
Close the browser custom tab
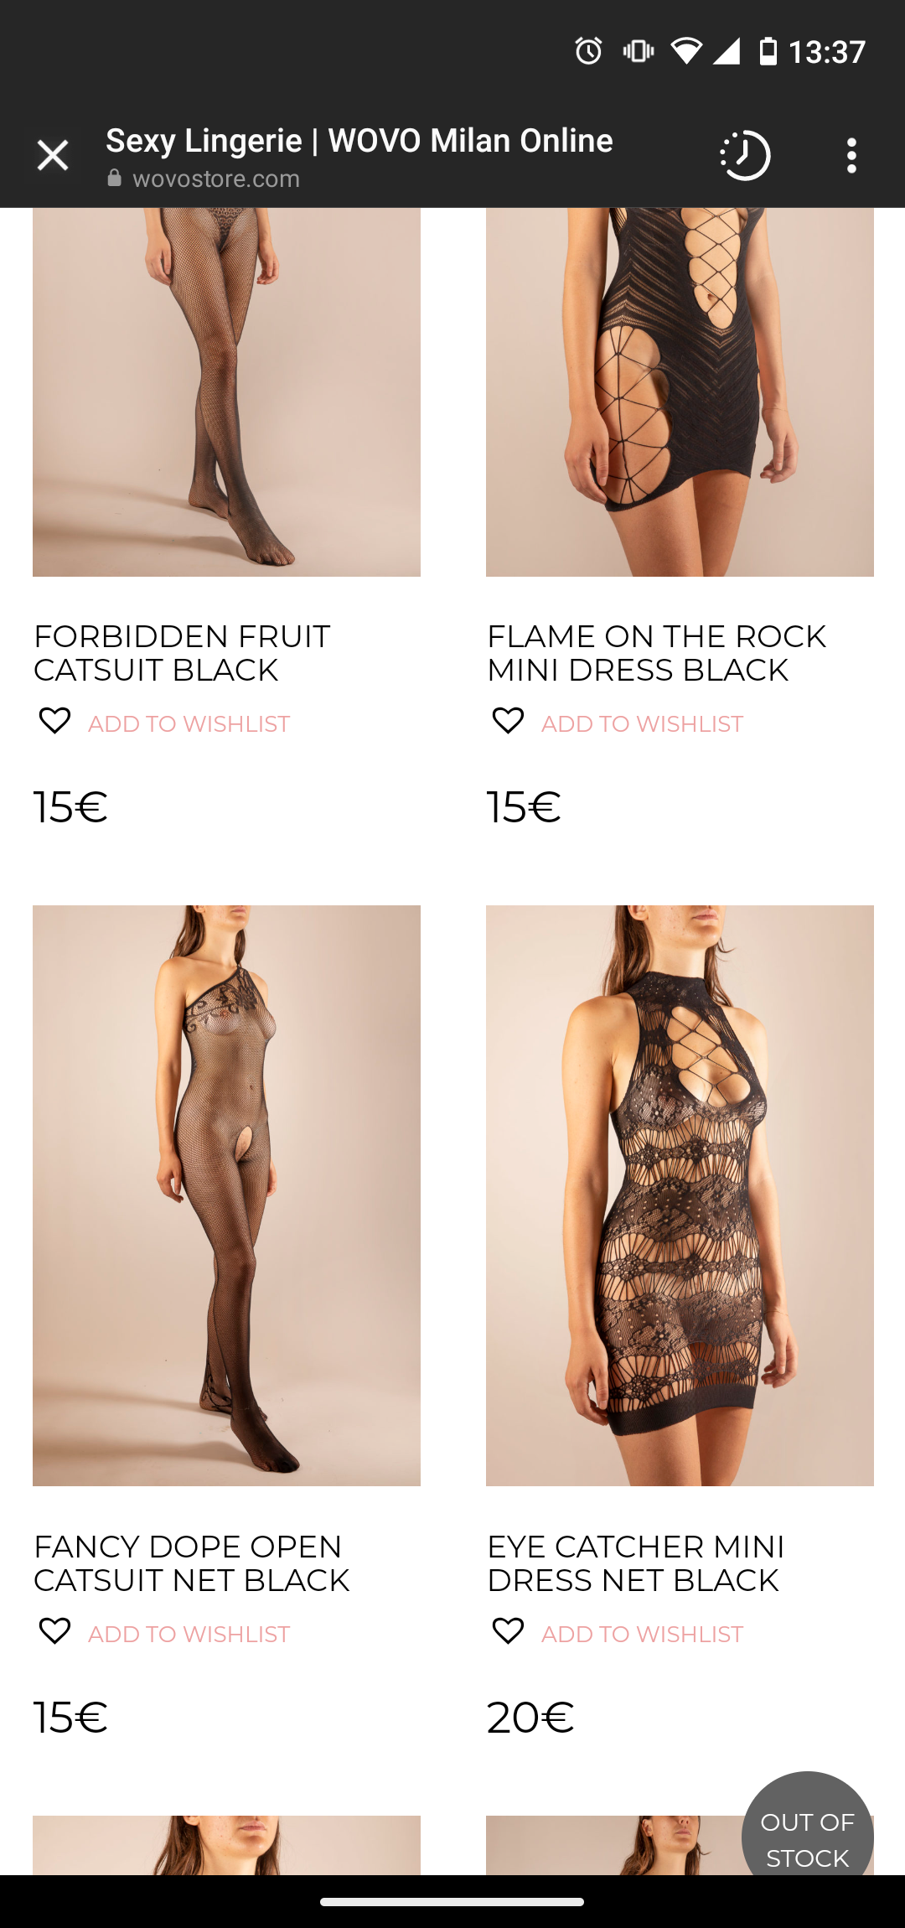pyautogui.click(x=53, y=156)
